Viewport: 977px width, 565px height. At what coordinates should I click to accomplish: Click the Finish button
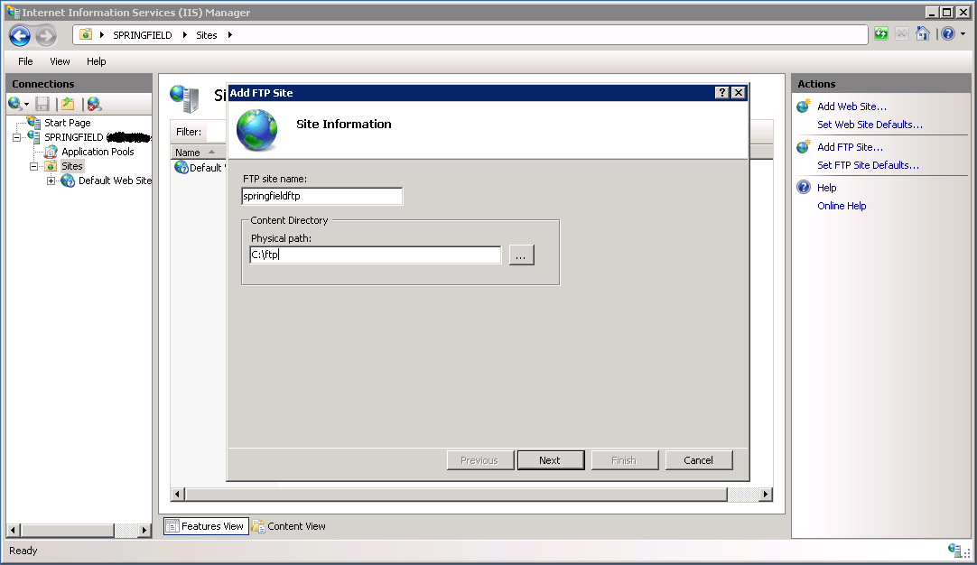click(x=625, y=460)
